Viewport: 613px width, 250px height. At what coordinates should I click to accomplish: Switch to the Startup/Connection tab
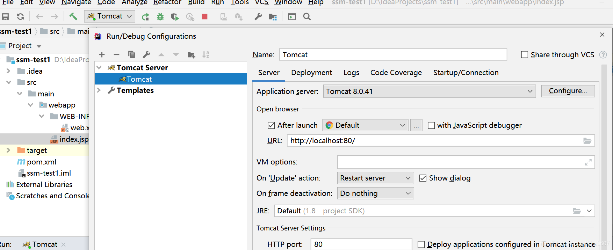coord(466,73)
